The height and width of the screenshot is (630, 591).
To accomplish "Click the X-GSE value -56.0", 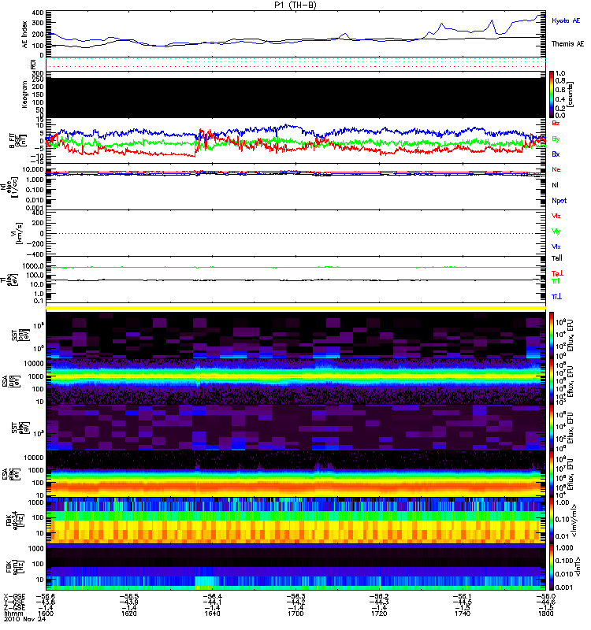I will click(x=545, y=597).
